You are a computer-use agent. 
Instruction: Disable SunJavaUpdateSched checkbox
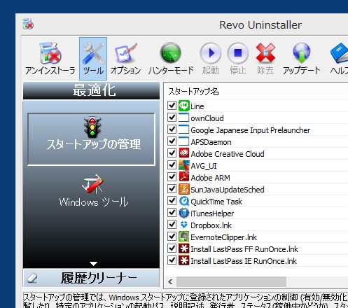(172, 189)
